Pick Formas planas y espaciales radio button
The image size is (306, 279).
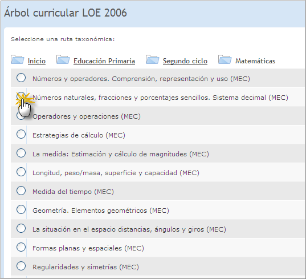click(21, 247)
